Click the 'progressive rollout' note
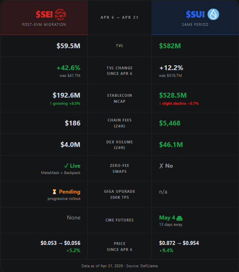239x272 pixels. pos(64,199)
